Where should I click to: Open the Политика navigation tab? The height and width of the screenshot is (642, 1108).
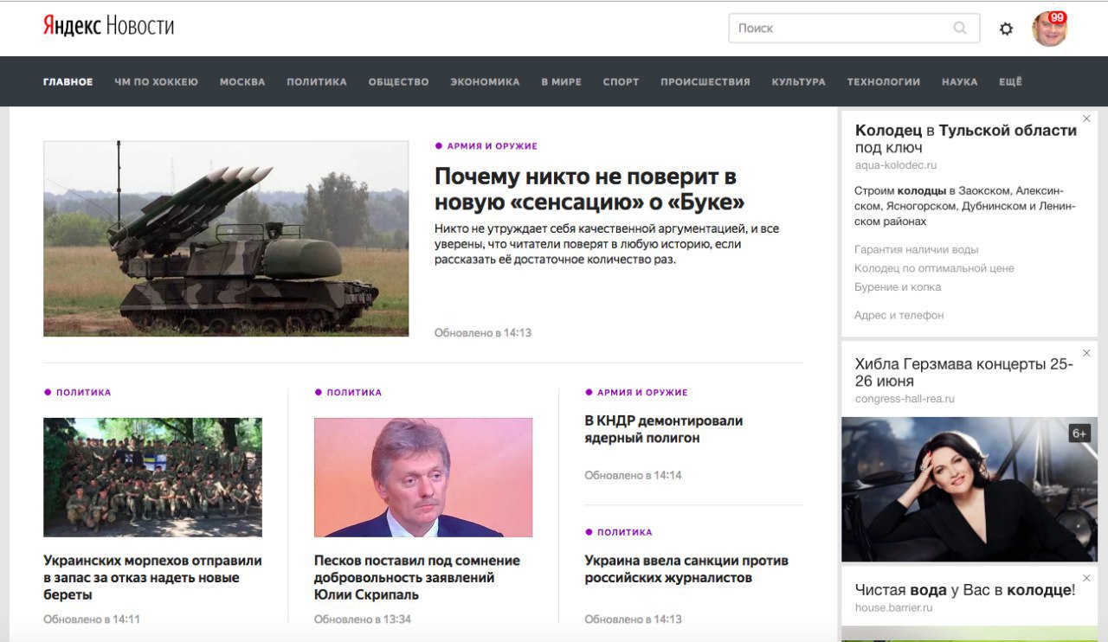(317, 82)
